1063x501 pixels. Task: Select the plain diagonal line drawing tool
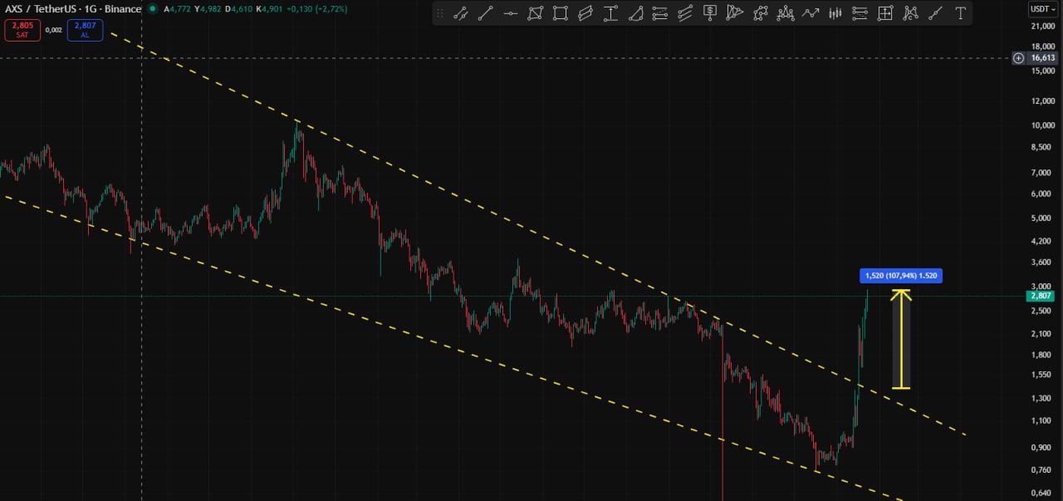(486, 13)
